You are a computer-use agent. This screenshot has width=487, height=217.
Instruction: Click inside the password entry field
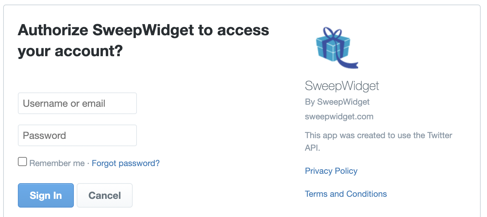[x=77, y=135]
